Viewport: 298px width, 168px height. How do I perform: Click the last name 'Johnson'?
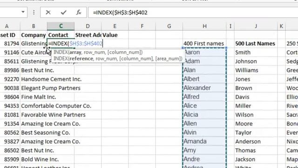pyautogui.click(x=256, y=62)
